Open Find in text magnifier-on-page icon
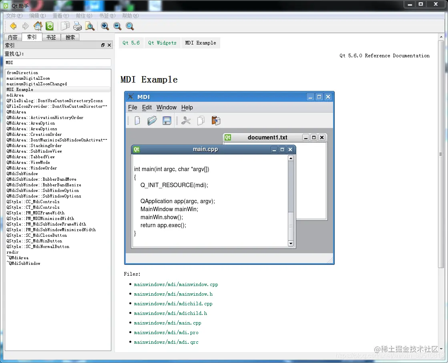Screen dimensions: 448x363 click(x=90, y=26)
